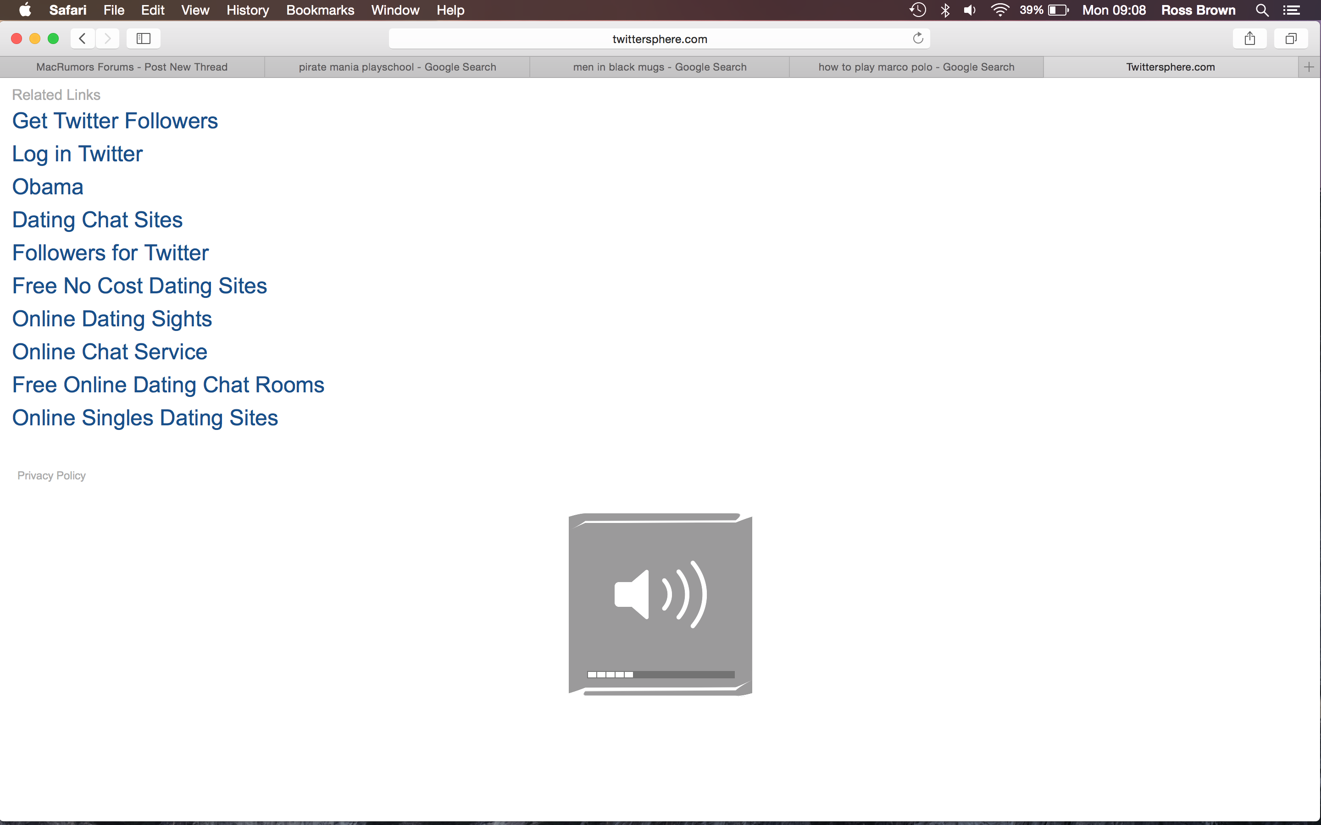Zoom the Safari window to full screen
This screenshot has height=825, width=1321.
[54, 38]
